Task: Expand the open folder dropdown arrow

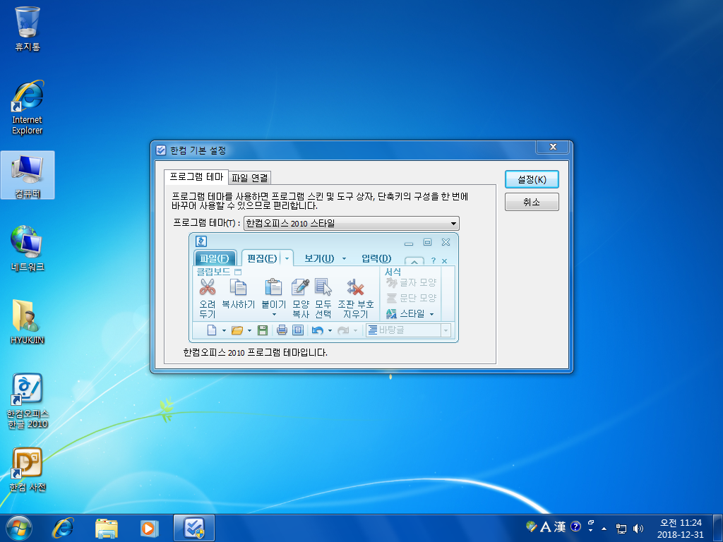Action: point(249,330)
